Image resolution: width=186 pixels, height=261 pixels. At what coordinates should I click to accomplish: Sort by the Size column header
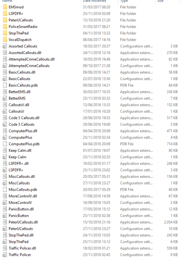[160, 1]
